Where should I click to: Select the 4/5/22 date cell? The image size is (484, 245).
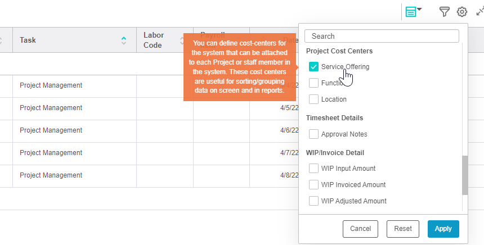(274, 108)
